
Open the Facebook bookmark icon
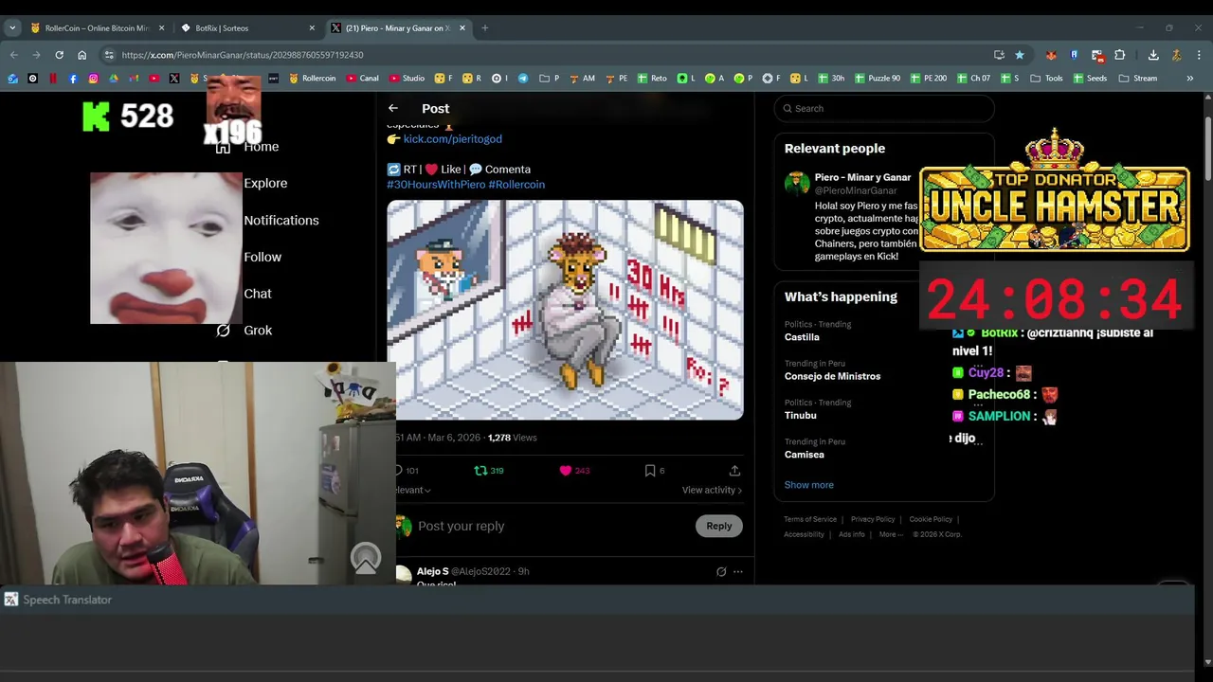click(x=73, y=79)
